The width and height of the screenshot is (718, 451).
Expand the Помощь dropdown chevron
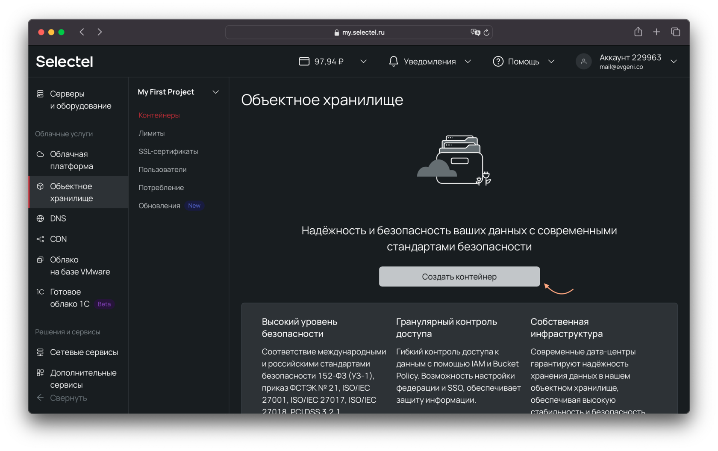pyautogui.click(x=551, y=62)
